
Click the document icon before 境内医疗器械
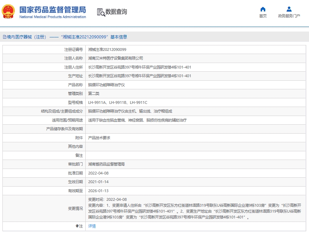5,37
